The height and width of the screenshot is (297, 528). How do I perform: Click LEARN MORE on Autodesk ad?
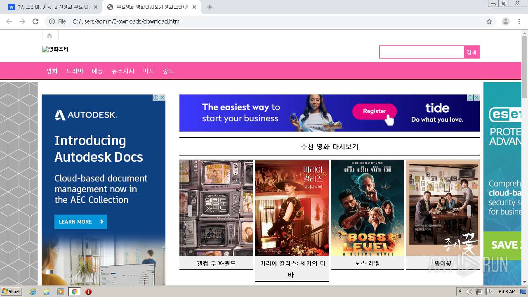(80, 222)
